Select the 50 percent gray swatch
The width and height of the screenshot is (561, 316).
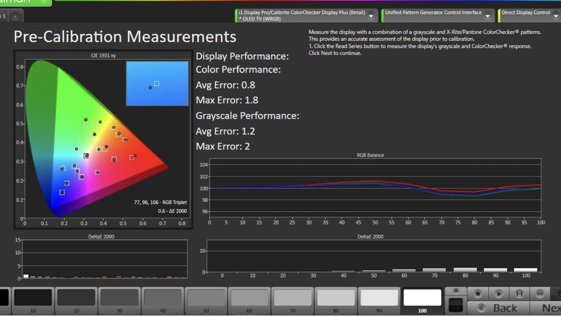click(206, 298)
